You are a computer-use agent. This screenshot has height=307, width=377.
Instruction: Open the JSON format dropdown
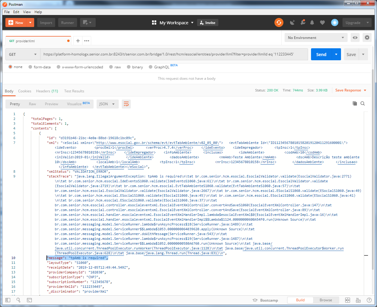coord(107,104)
